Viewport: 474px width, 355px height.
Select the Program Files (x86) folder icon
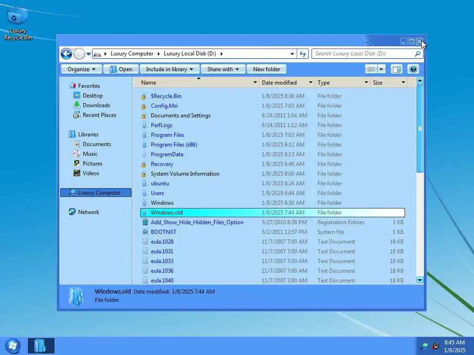tap(145, 145)
